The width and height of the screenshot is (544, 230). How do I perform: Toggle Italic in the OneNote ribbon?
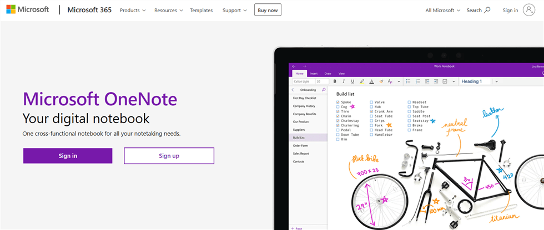point(344,81)
